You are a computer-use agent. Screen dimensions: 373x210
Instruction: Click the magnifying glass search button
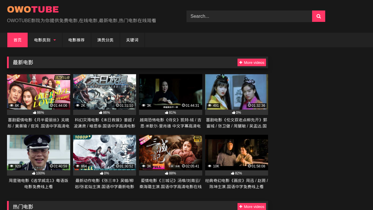319,16
